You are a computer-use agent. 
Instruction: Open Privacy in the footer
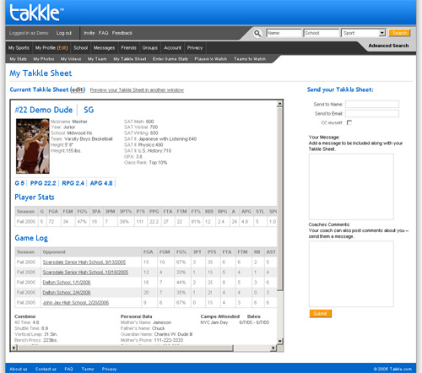[x=109, y=369]
